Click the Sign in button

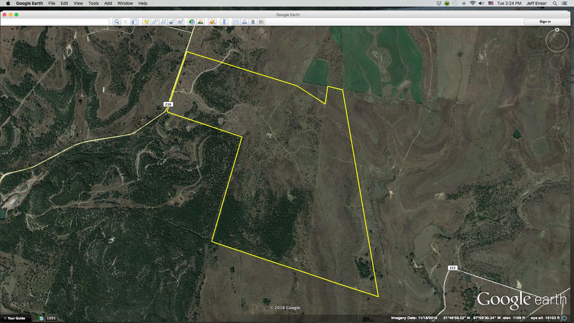tap(545, 21)
